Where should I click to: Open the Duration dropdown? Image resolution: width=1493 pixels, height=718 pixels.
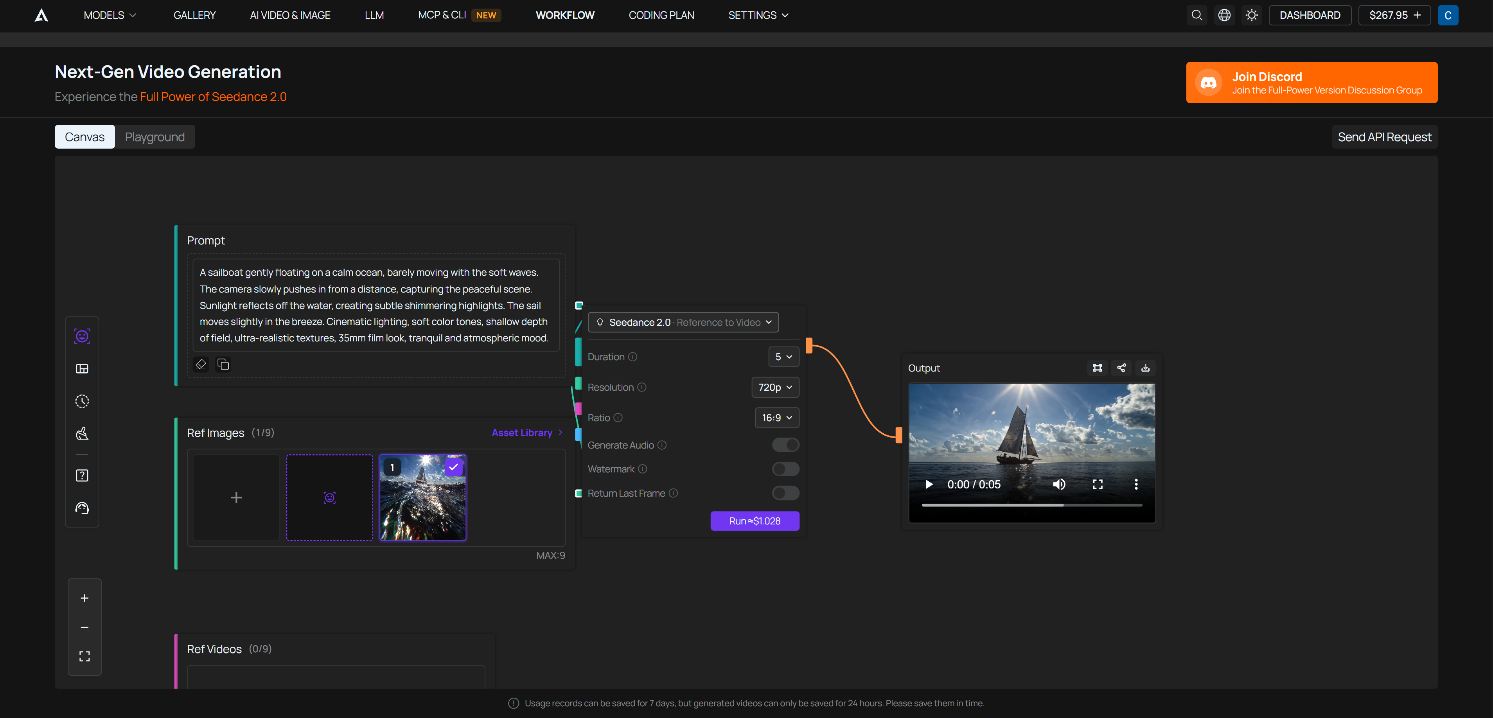click(783, 357)
